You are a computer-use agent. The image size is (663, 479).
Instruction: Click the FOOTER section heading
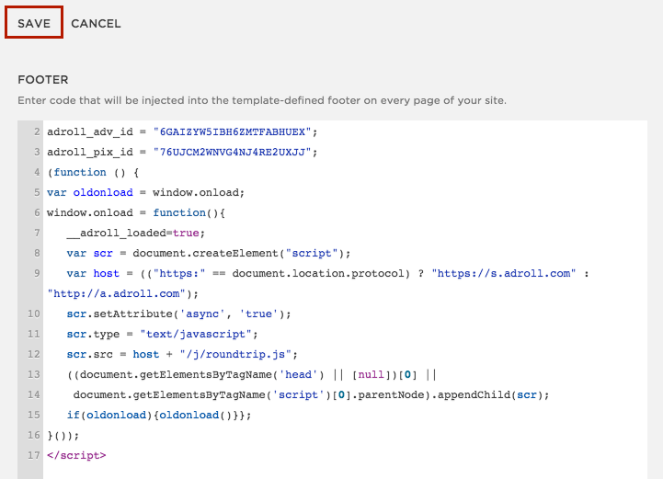(x=42, y=79)
